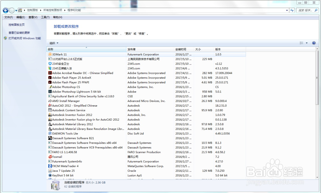Image resolution: width=321 pixels, height=193 pixels.
Task: Open recent pages dropdown next to Forward
Action: point(16,11)
